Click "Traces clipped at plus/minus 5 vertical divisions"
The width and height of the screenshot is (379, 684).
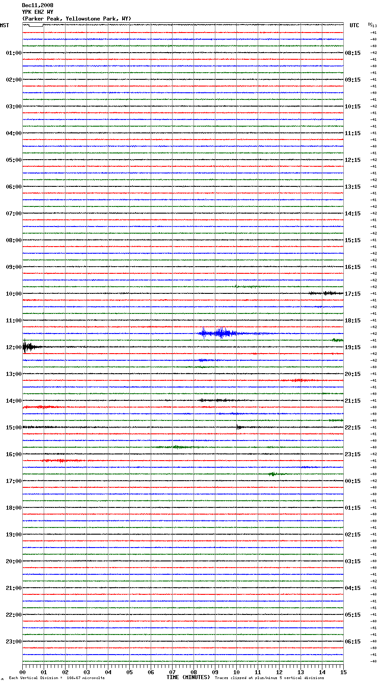[x=269, y=678]
